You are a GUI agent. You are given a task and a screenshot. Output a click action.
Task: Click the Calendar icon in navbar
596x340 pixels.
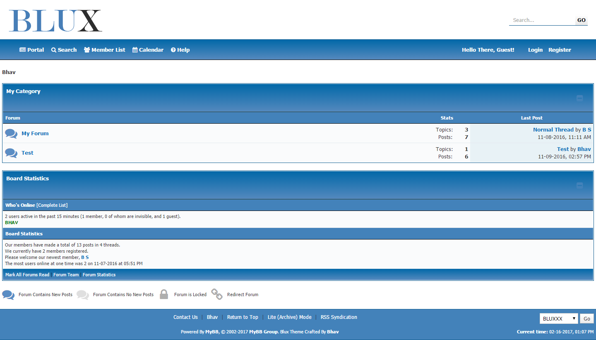pos(135,50)
